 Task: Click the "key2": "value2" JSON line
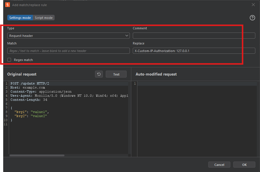pos(31,116)
